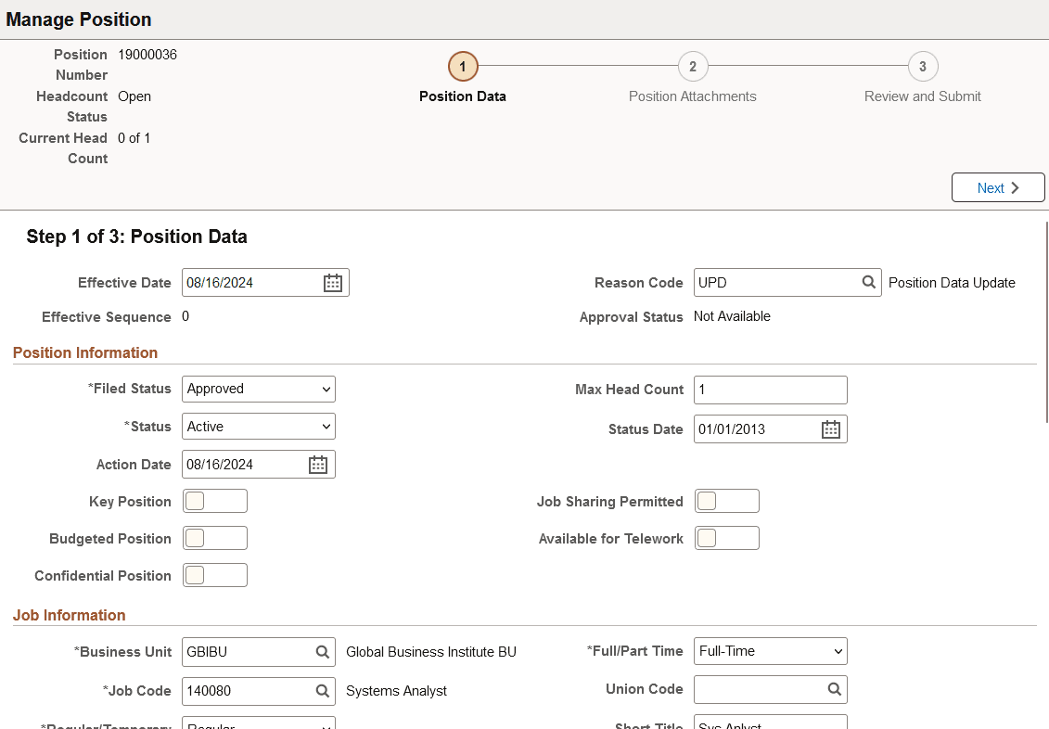Open the Union Code lookup search
Image resolution: width=1049 pixels, height=729 pixels.
pos(833,689)
